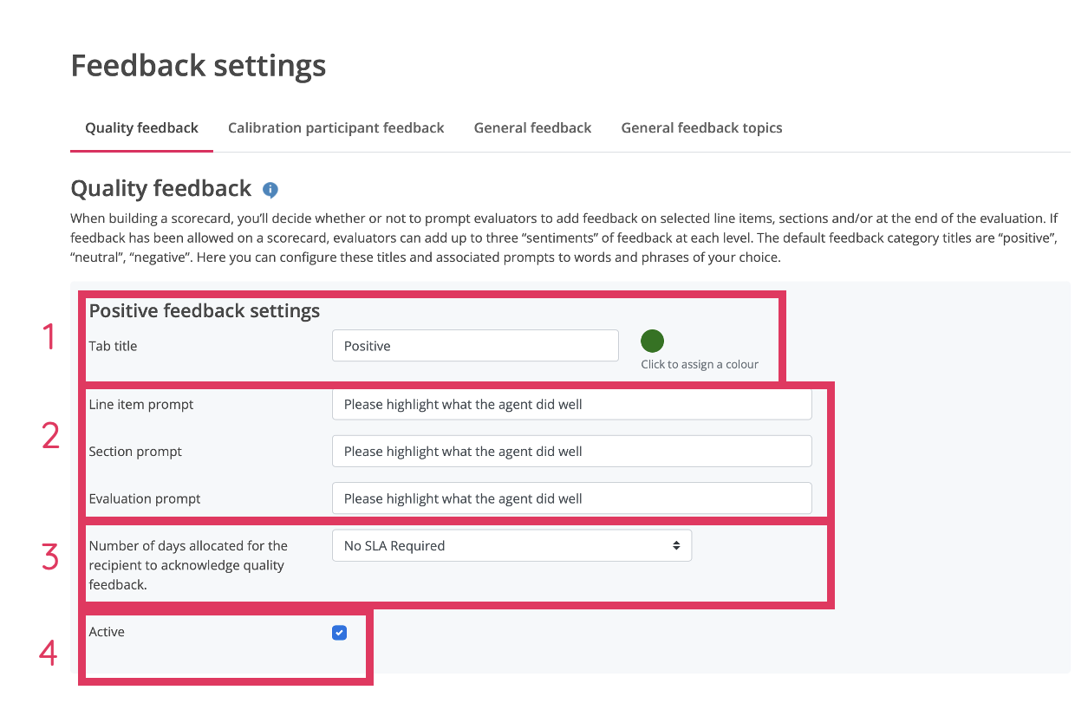Screen dimensions: 1075x716
Task: Click the Active label text
Action: (107, 632)
